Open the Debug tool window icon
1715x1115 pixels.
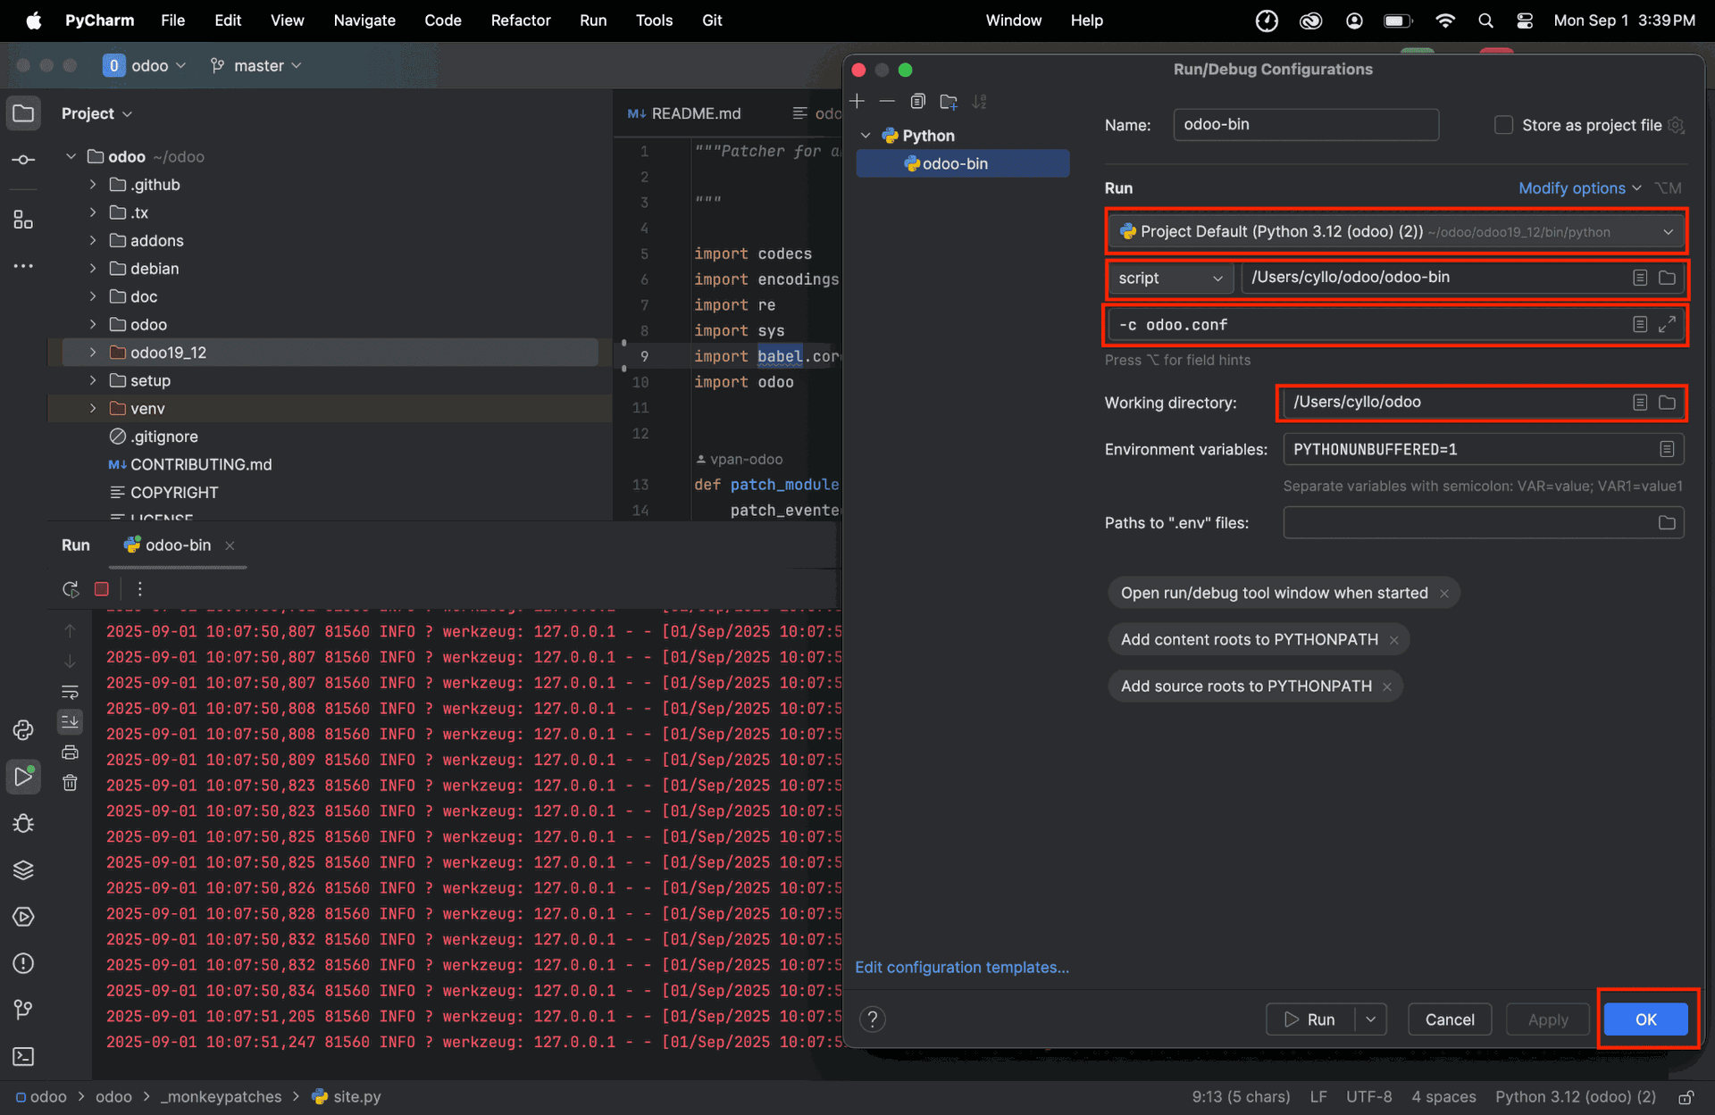23,823
